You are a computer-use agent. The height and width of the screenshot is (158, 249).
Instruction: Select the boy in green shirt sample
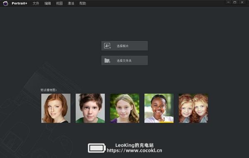pos(90,108)
